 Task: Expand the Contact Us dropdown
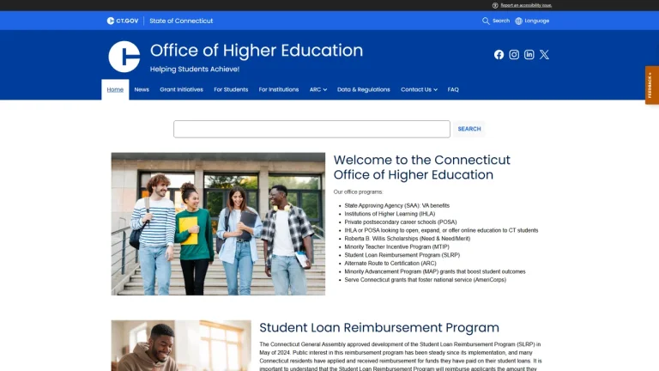click(x=419, y=89)
